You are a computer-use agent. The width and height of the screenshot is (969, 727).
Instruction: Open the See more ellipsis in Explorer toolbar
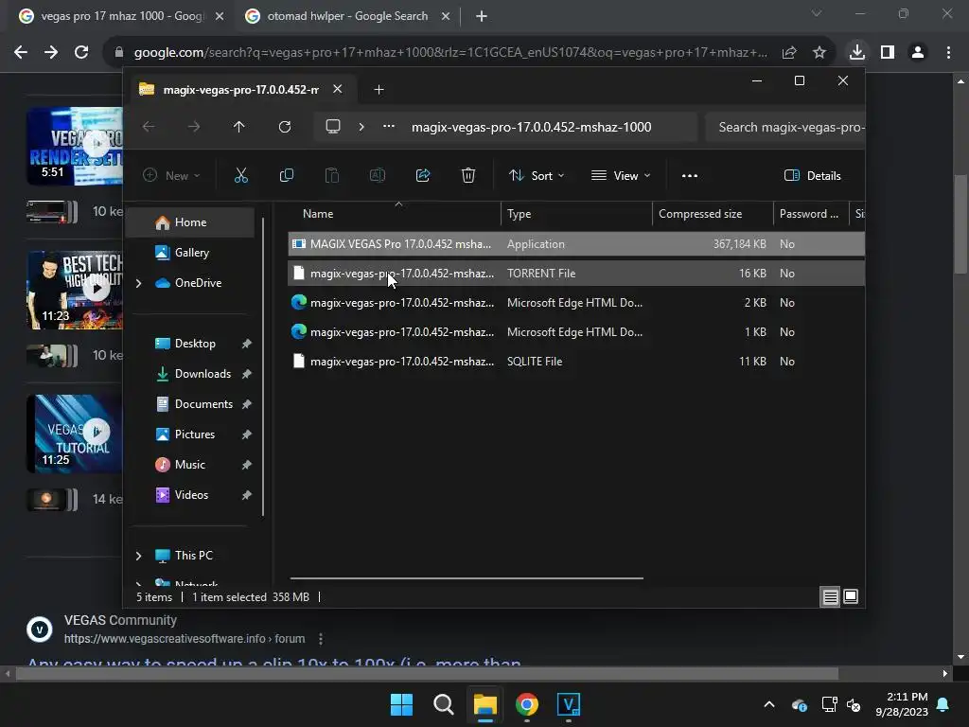click(x=690, y=175)
